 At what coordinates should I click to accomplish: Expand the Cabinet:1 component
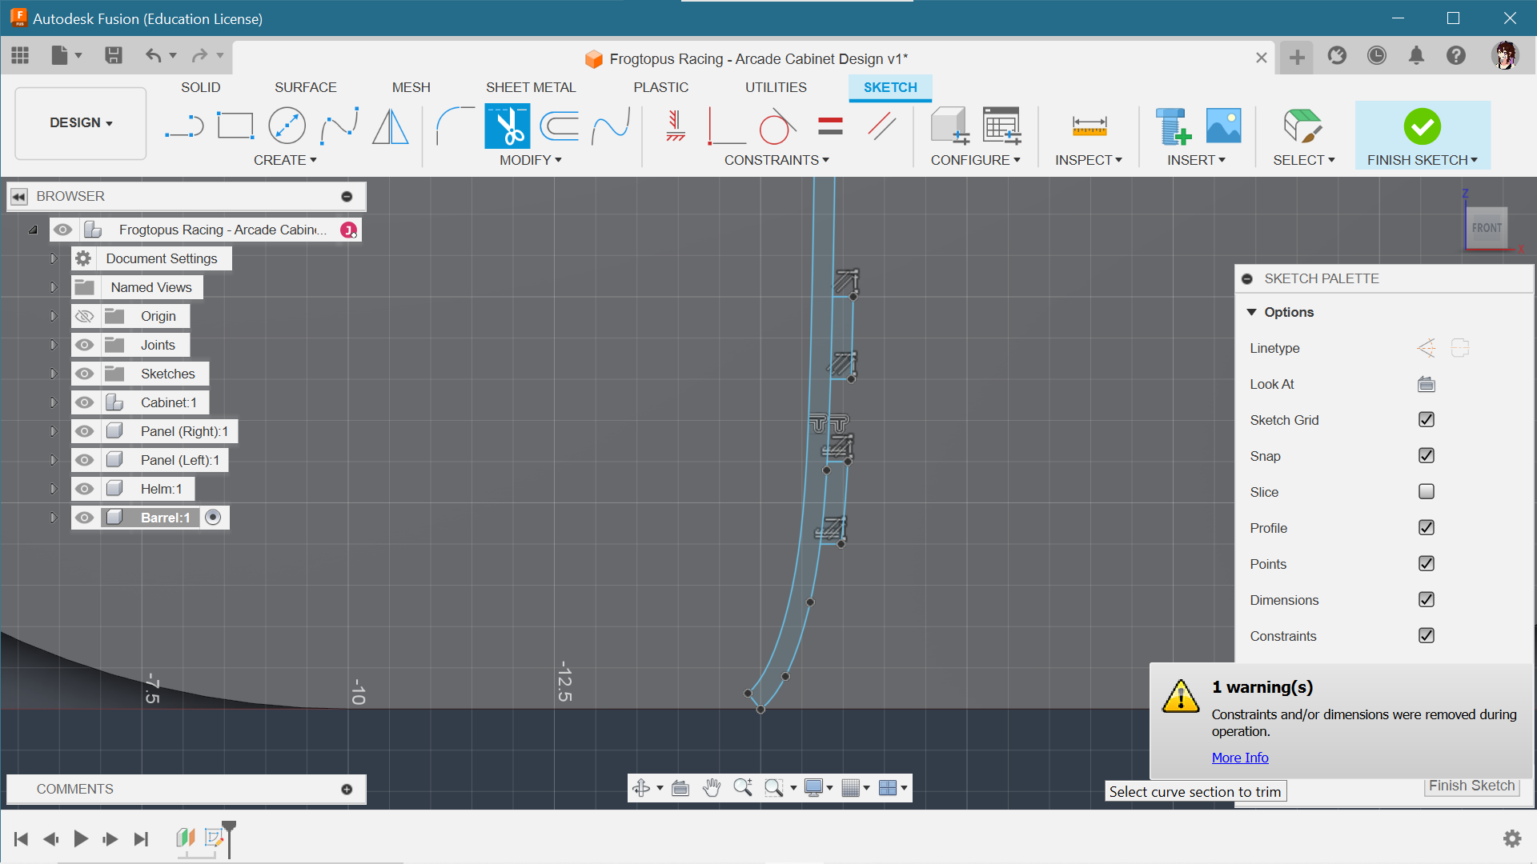(54, 402)
